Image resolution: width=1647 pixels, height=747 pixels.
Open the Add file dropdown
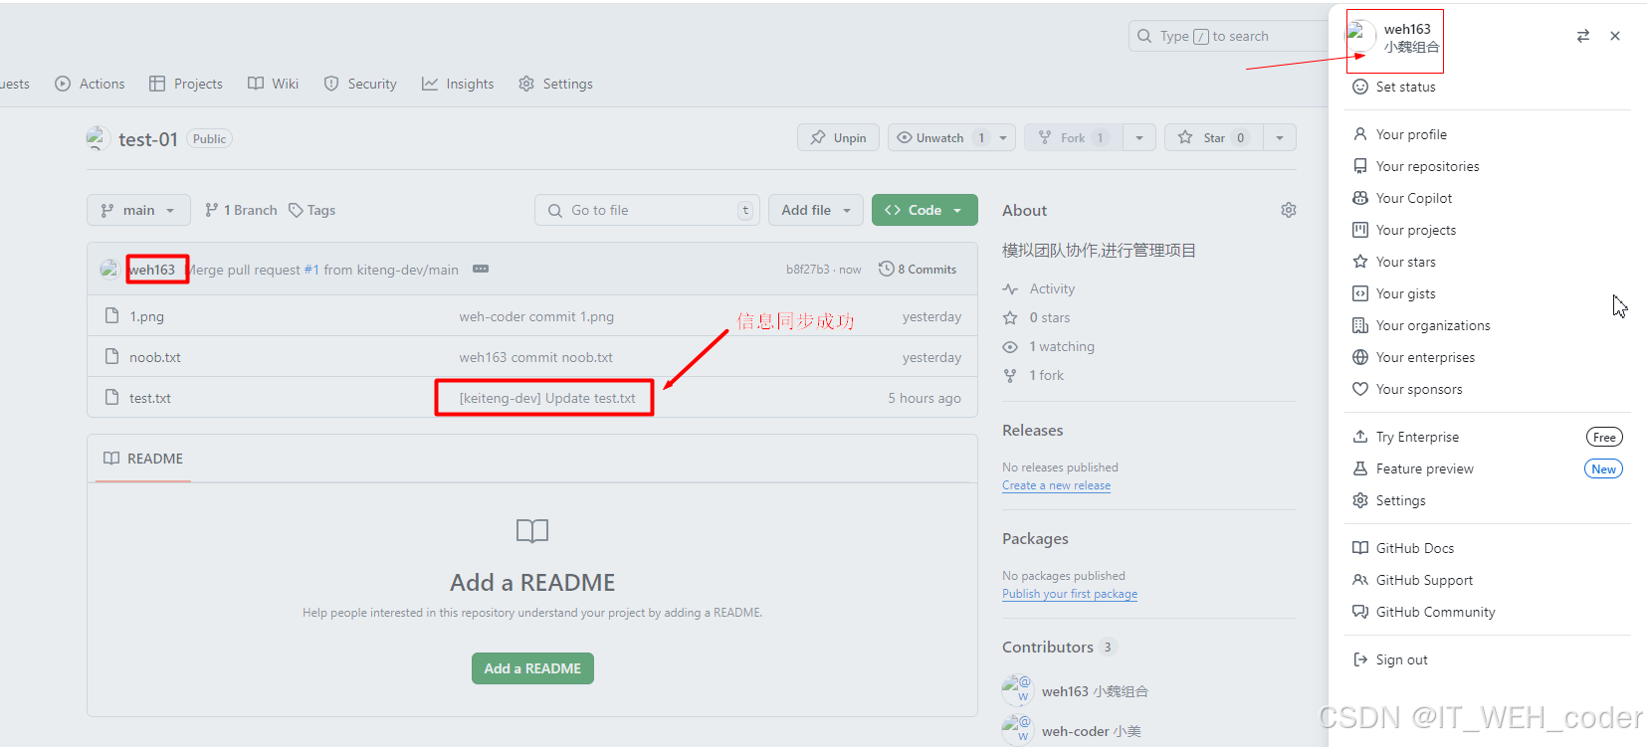(816, 210)
